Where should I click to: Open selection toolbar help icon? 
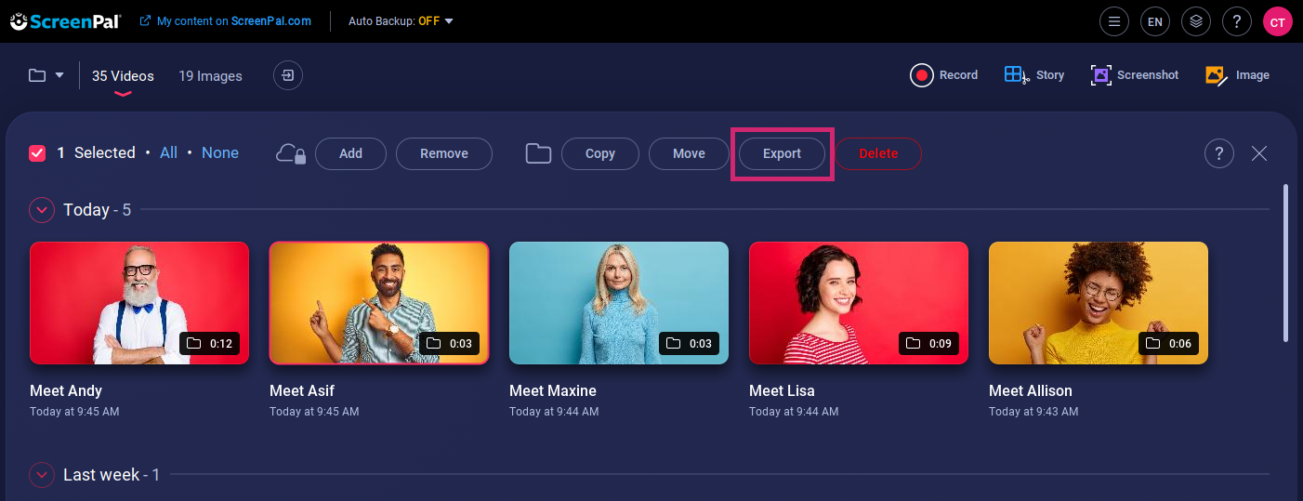coord(1219,153)
